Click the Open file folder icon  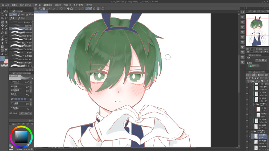pyautogui.click(x=44, y=8)
